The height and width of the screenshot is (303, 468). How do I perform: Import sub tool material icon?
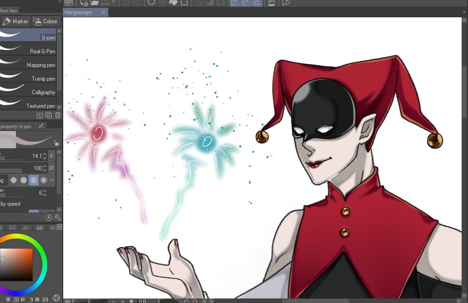[x=40, y=115]
